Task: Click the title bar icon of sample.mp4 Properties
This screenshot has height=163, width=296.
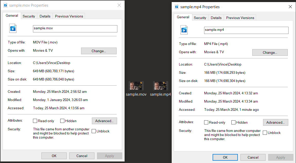Action: pos(177,7)
